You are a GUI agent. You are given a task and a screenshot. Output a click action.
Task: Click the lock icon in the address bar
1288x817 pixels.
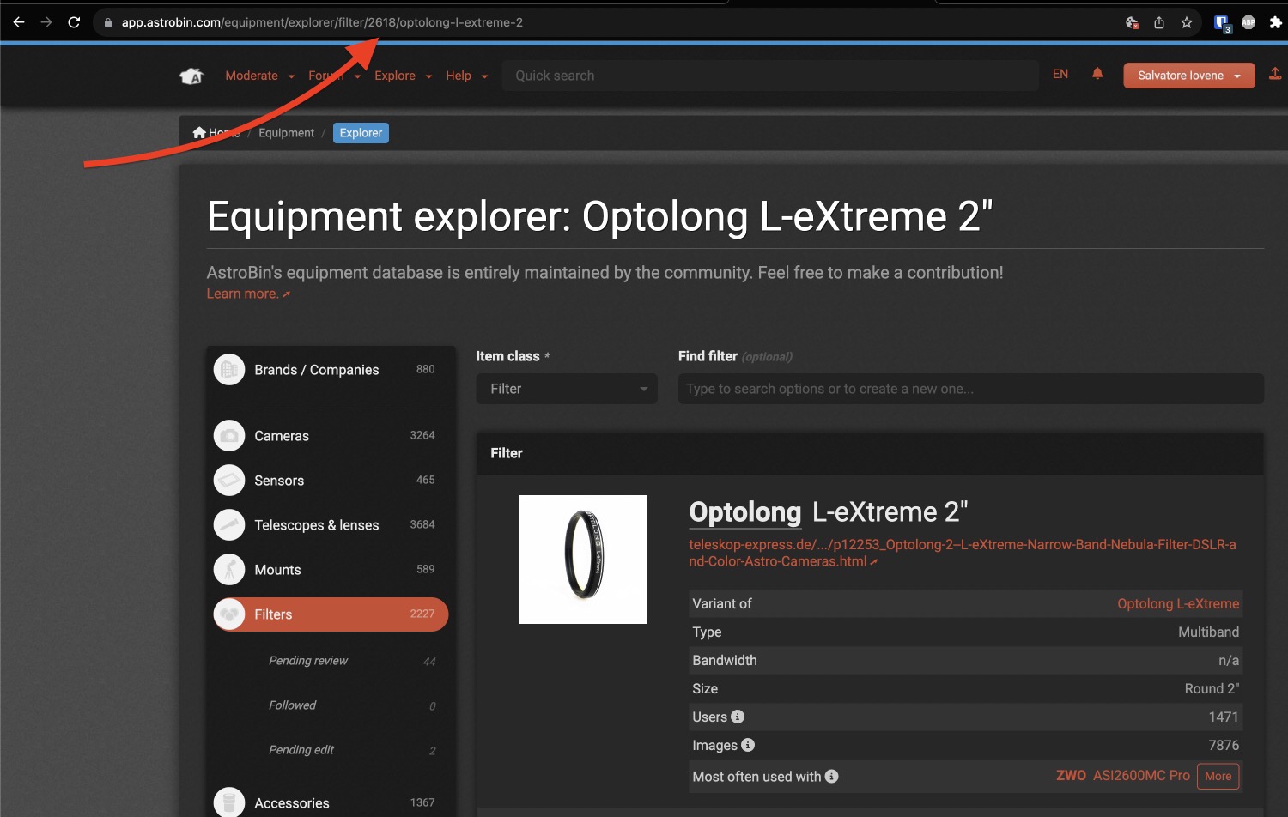coord(108,23)
